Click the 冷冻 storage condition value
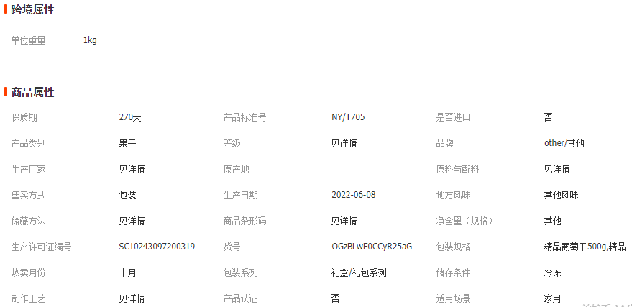This screenshot has height=307, width=632. pos(552,272)
